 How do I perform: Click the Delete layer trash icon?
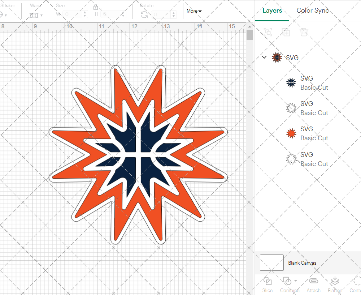point(304,32)
